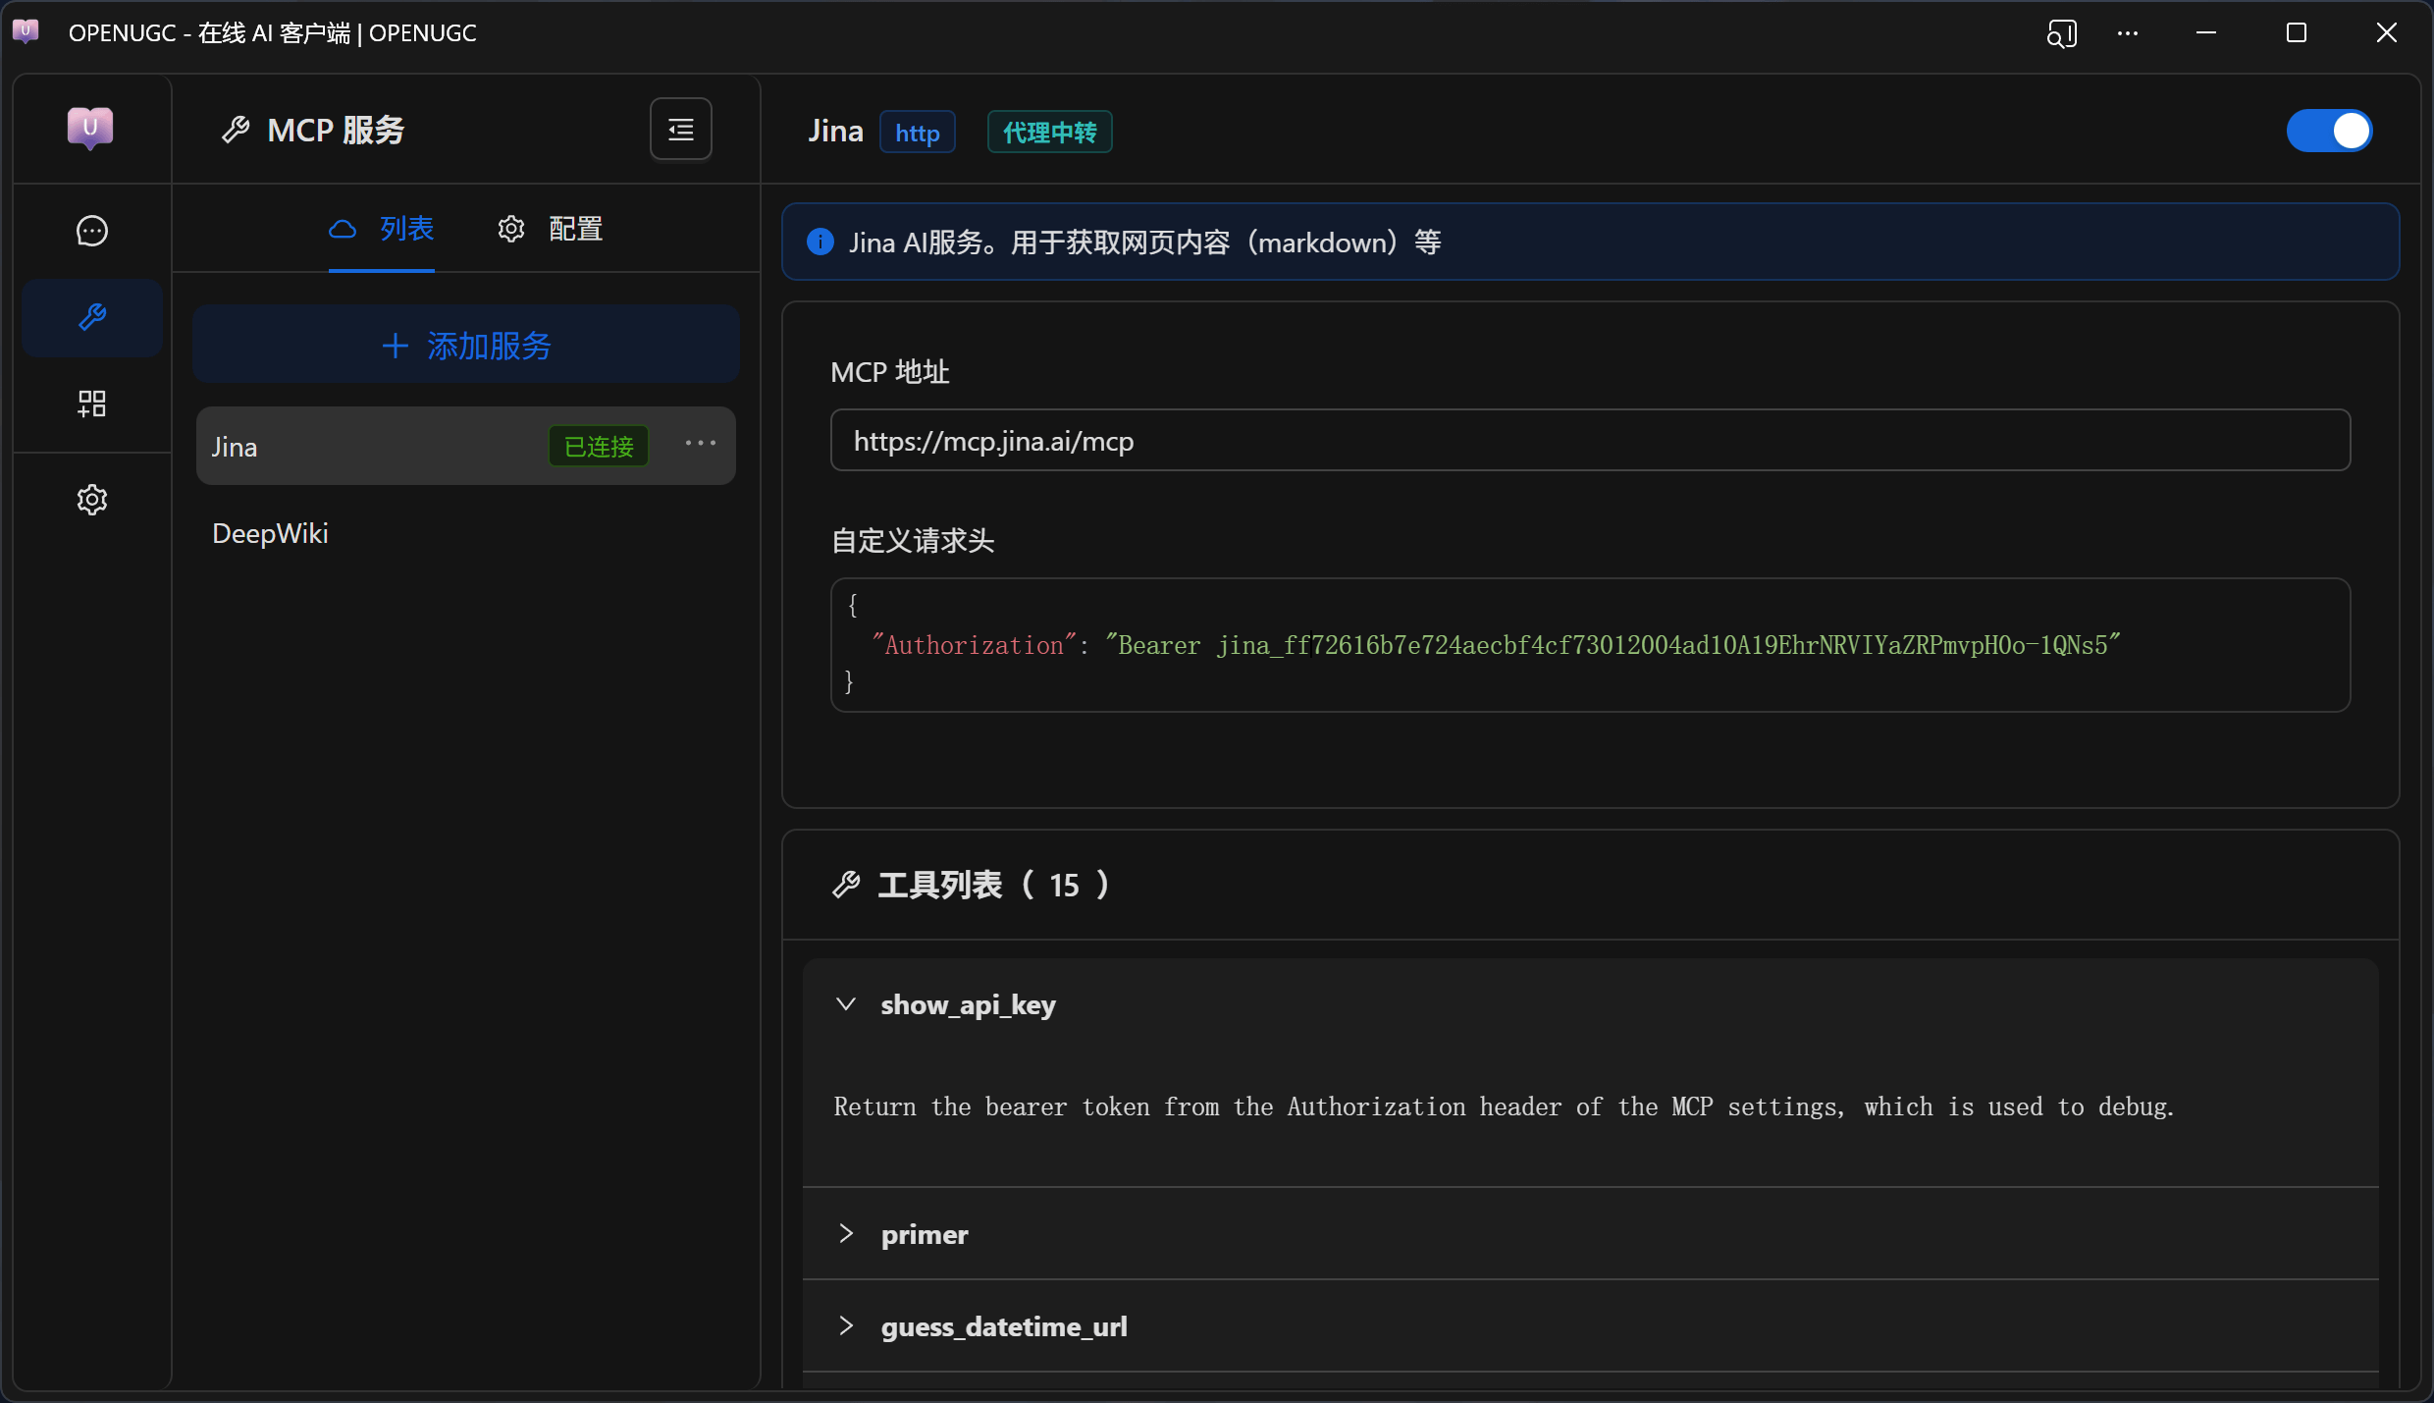Switch to the 列表 tab
The image size is (2434, 1403).
click(382, 229)
